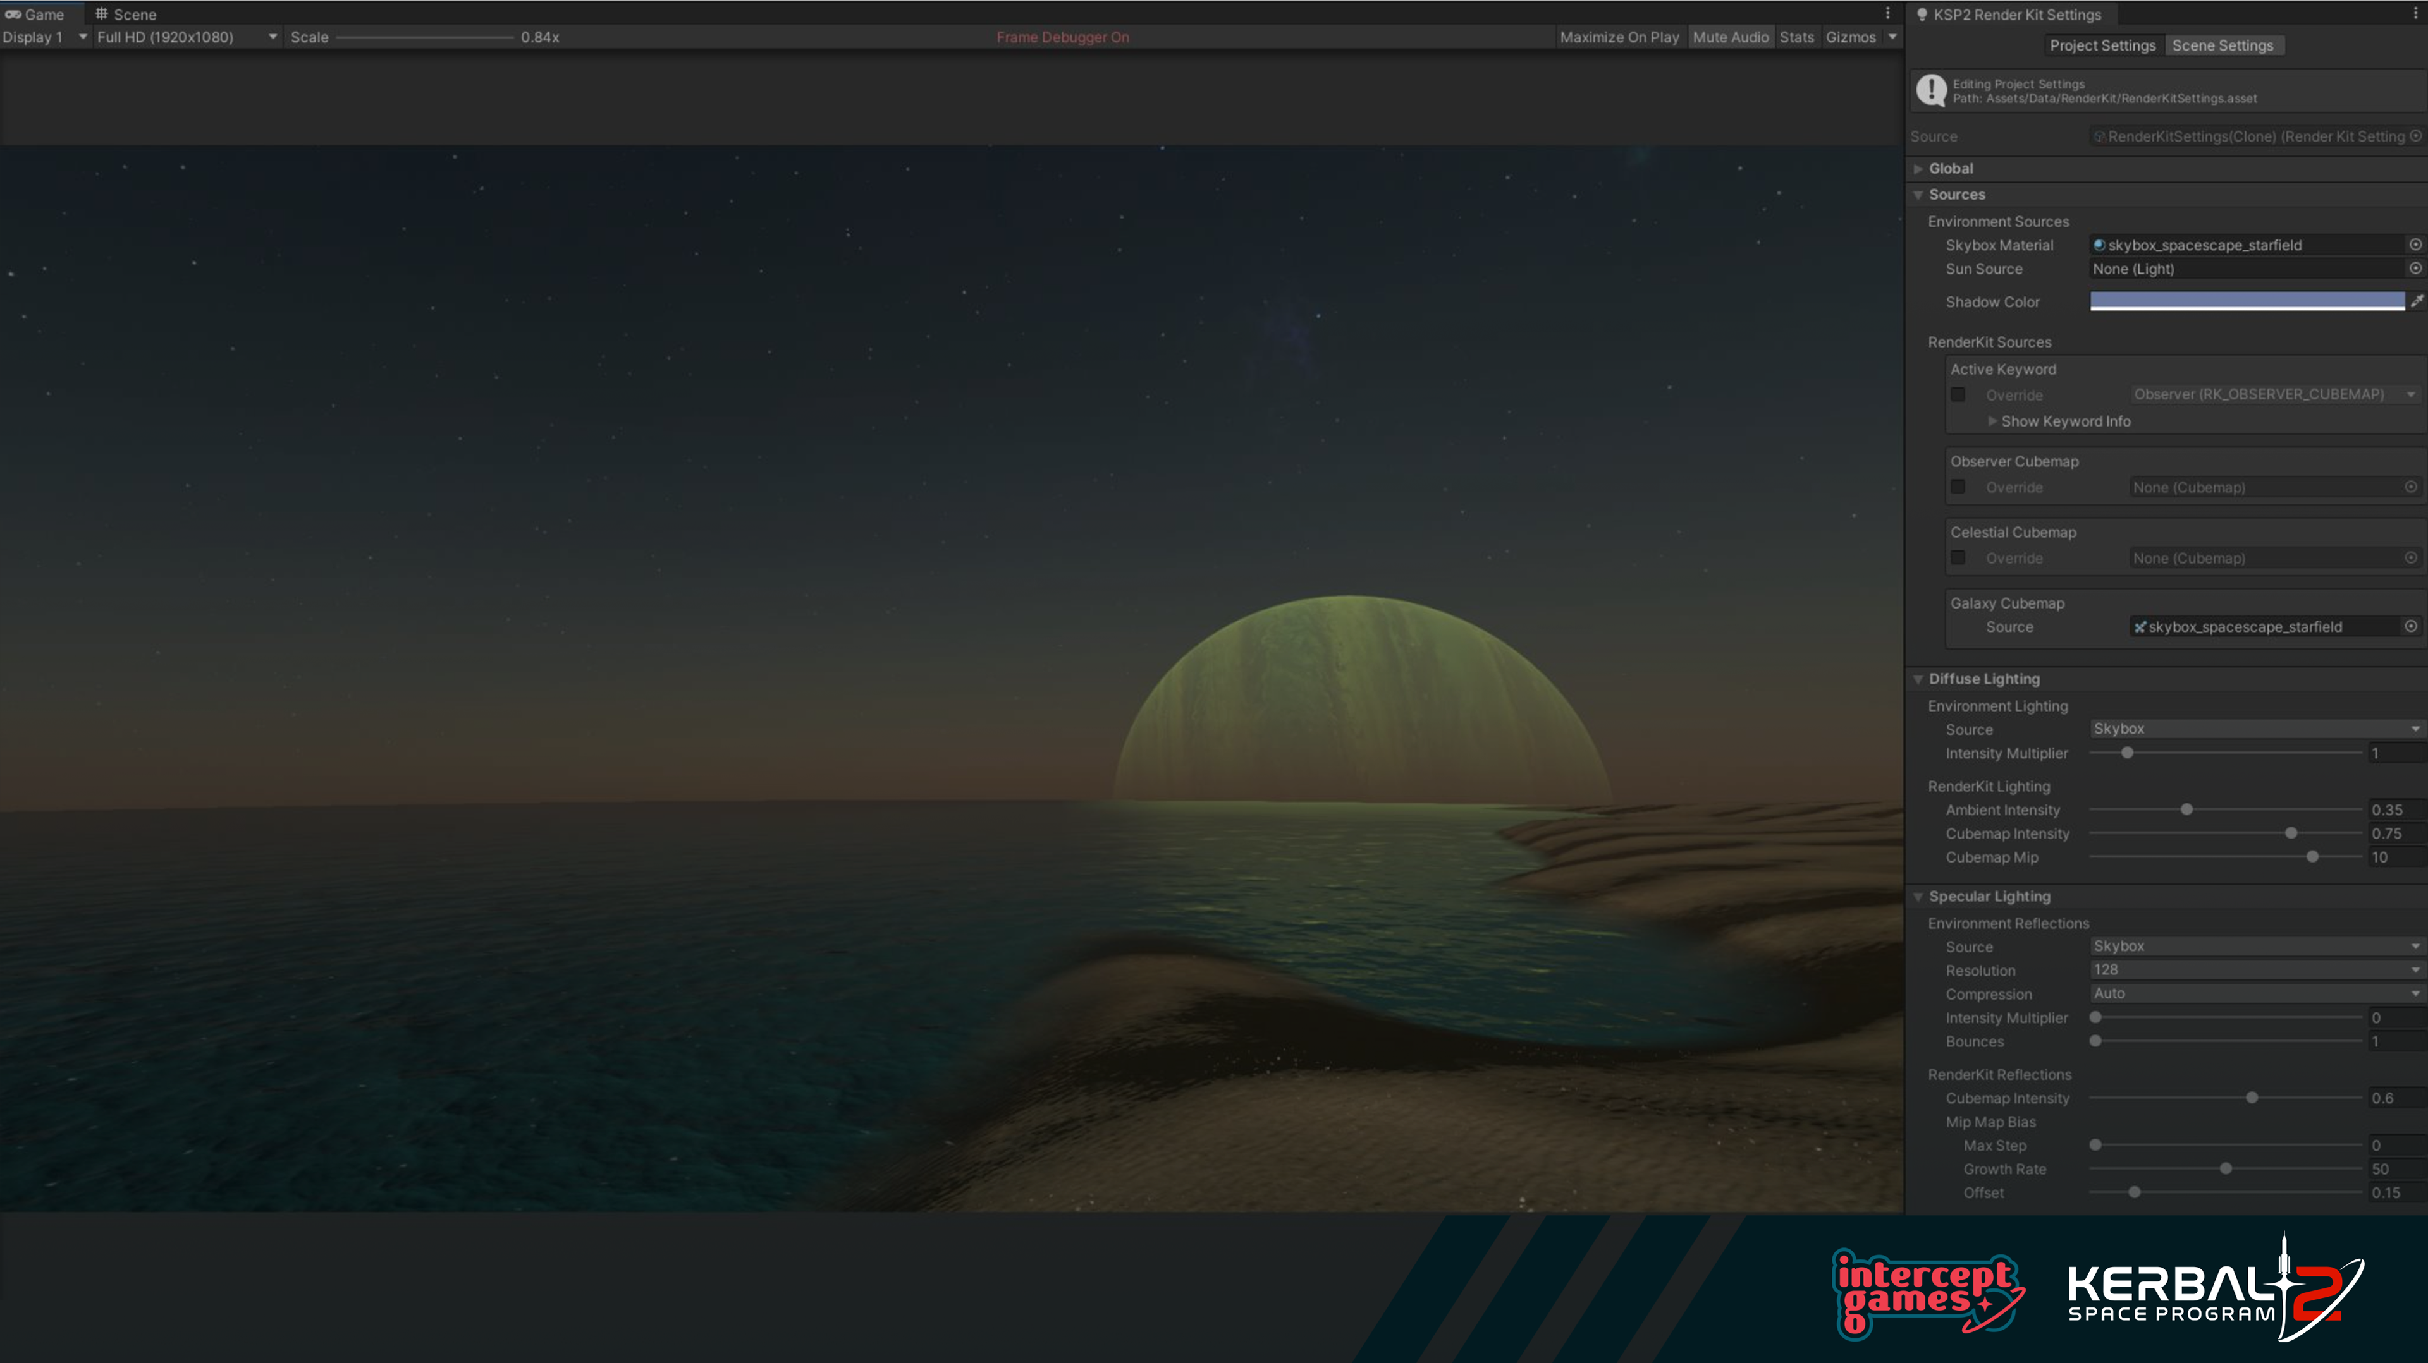Screen dimensions: 2428x1363
Task: Click the Render Kit Settings lightbulb icon
Action: 1922,14
